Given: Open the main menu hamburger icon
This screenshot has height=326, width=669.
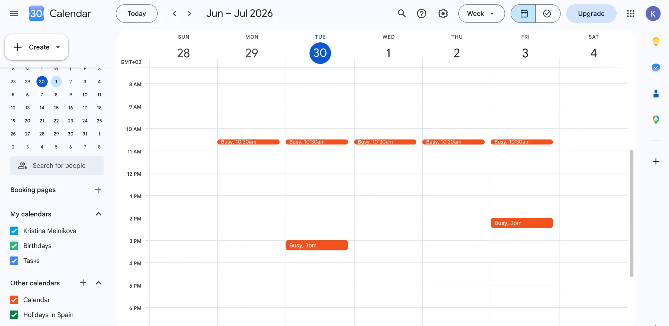Looking at the screenshot, I should [x=14, y=14].
